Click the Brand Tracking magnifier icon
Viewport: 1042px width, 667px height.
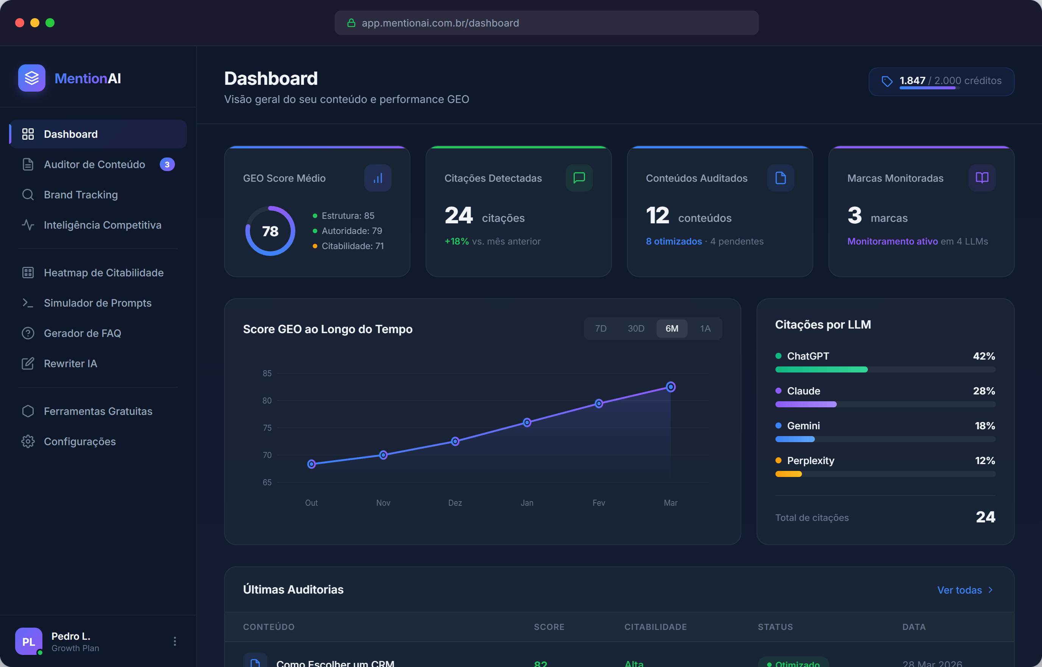28,195
